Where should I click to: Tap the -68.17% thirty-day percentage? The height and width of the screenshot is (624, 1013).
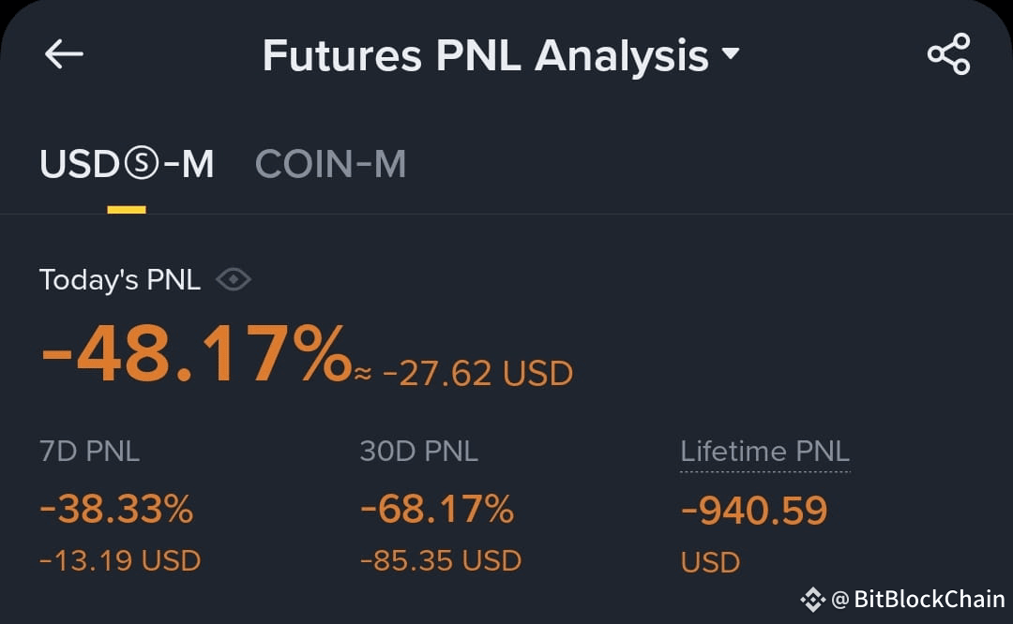point(437,509)
